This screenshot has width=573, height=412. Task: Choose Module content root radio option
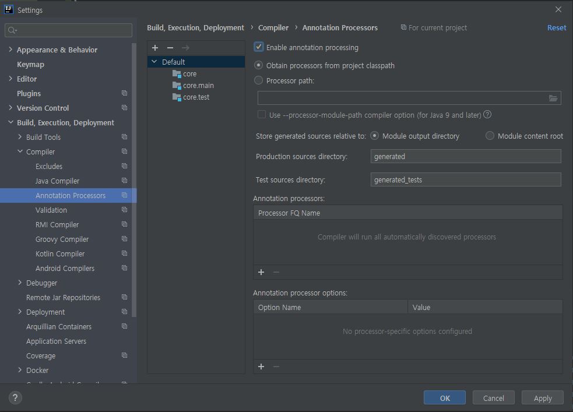pos(490,136)
